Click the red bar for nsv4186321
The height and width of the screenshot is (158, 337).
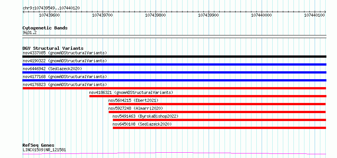point(208,96)
